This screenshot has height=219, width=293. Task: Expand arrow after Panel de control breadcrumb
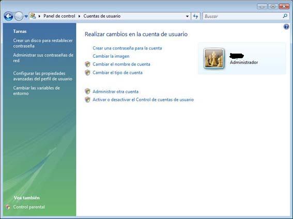click(x=79, y=16)
